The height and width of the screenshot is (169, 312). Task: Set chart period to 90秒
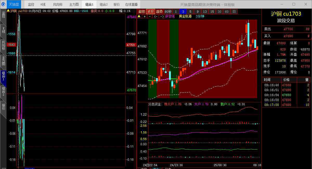pyautogui.click(x=168, y=11)
